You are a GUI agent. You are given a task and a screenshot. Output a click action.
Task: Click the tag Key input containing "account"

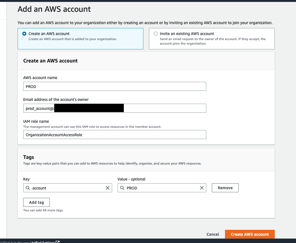pos(67,188)
